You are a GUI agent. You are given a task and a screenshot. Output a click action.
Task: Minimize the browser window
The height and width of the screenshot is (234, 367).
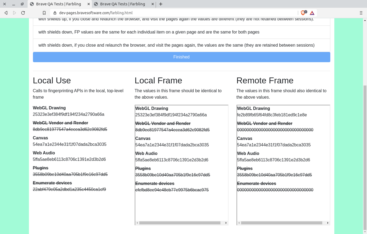point(13,4)
